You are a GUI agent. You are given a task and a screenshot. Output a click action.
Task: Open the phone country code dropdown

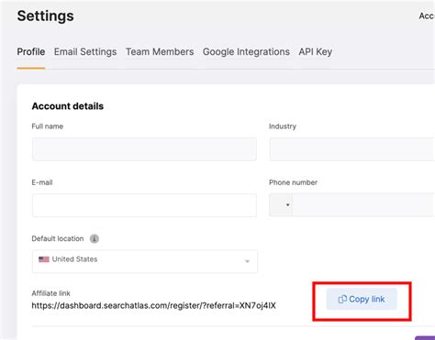281,204
